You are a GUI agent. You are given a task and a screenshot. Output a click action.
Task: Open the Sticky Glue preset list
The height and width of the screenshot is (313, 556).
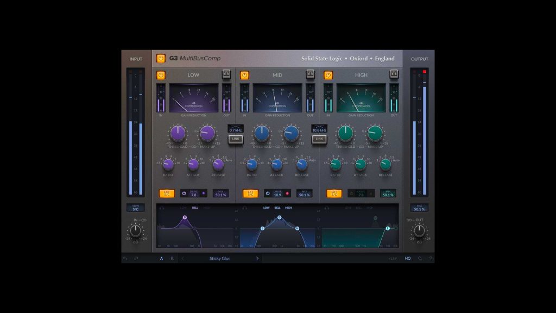pos(220,259)
